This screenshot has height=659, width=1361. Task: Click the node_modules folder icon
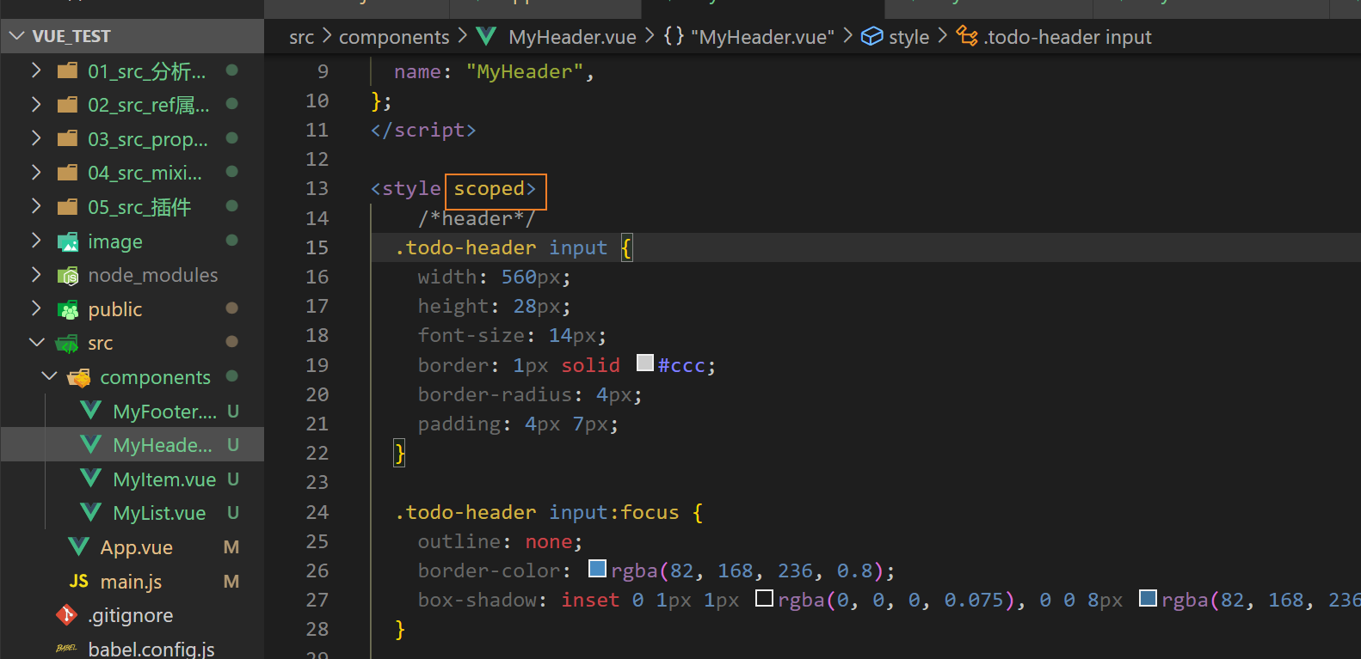pos(67,275)
